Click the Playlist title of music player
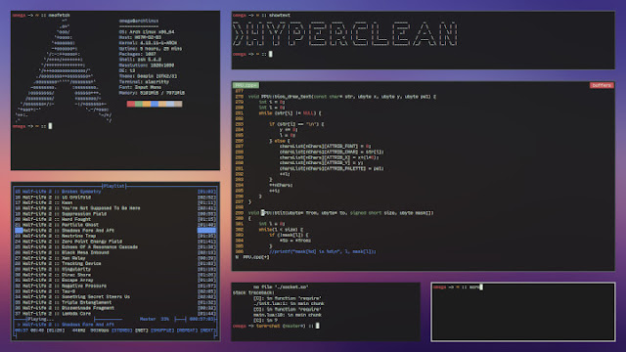 [113, 186]
